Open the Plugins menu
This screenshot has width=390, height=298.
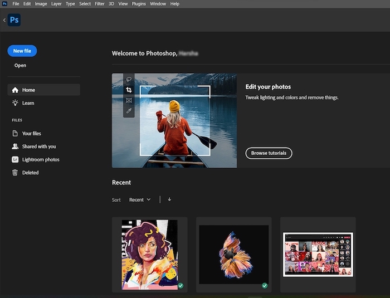pos(139,4)
